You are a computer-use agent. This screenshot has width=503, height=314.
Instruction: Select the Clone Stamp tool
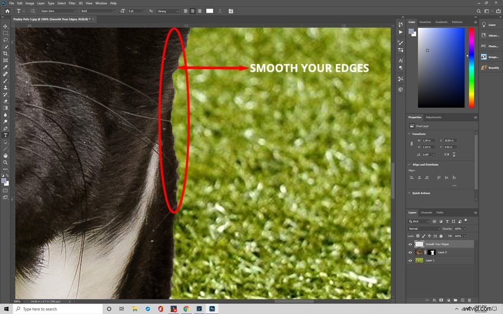coord(6,88)
